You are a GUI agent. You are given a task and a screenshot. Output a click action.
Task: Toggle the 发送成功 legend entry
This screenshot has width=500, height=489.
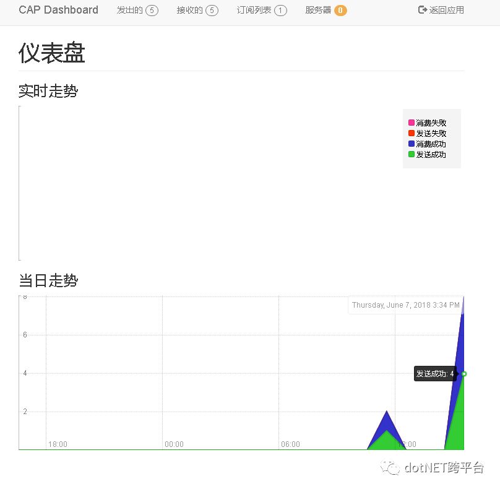tap(427, 154)
